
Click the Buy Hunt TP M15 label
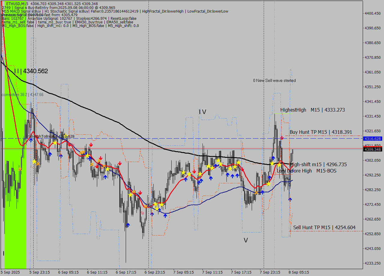[x=321, y=132]
